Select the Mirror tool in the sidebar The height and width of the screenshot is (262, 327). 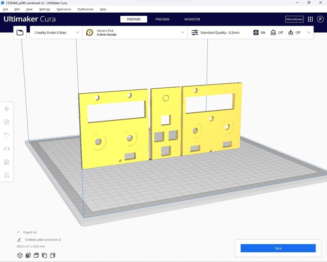pos(7,149)
